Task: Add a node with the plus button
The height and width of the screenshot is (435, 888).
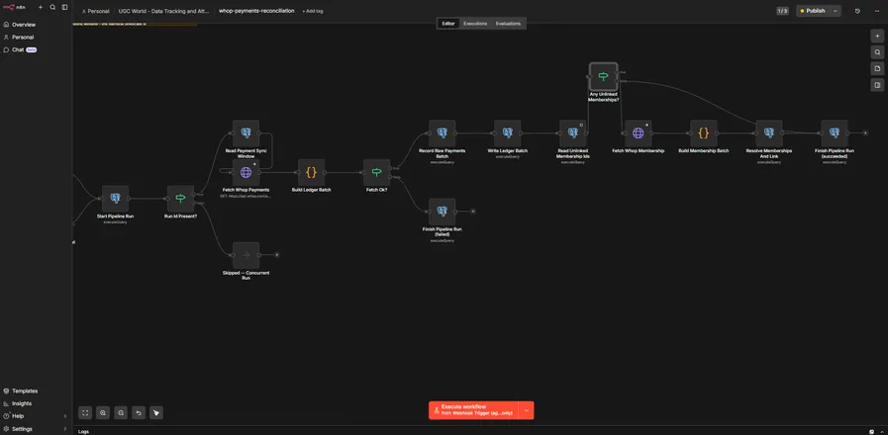Action: tap(877, 36)
